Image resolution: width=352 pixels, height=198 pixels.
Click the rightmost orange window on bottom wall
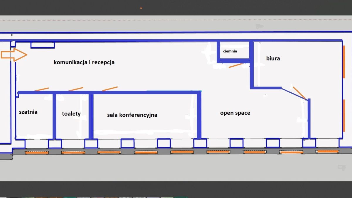[327, 151]
